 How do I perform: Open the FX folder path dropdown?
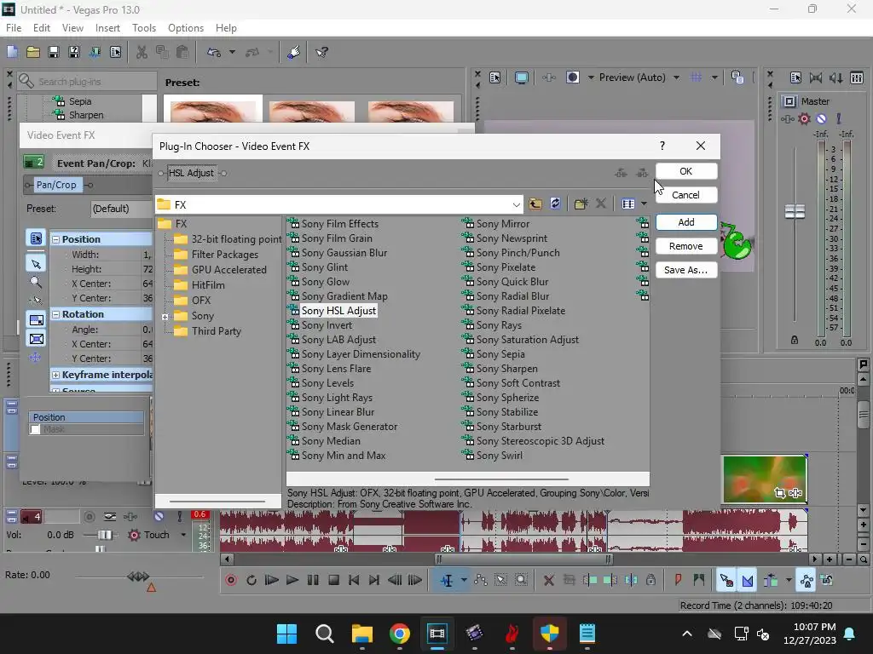point(516,204)
